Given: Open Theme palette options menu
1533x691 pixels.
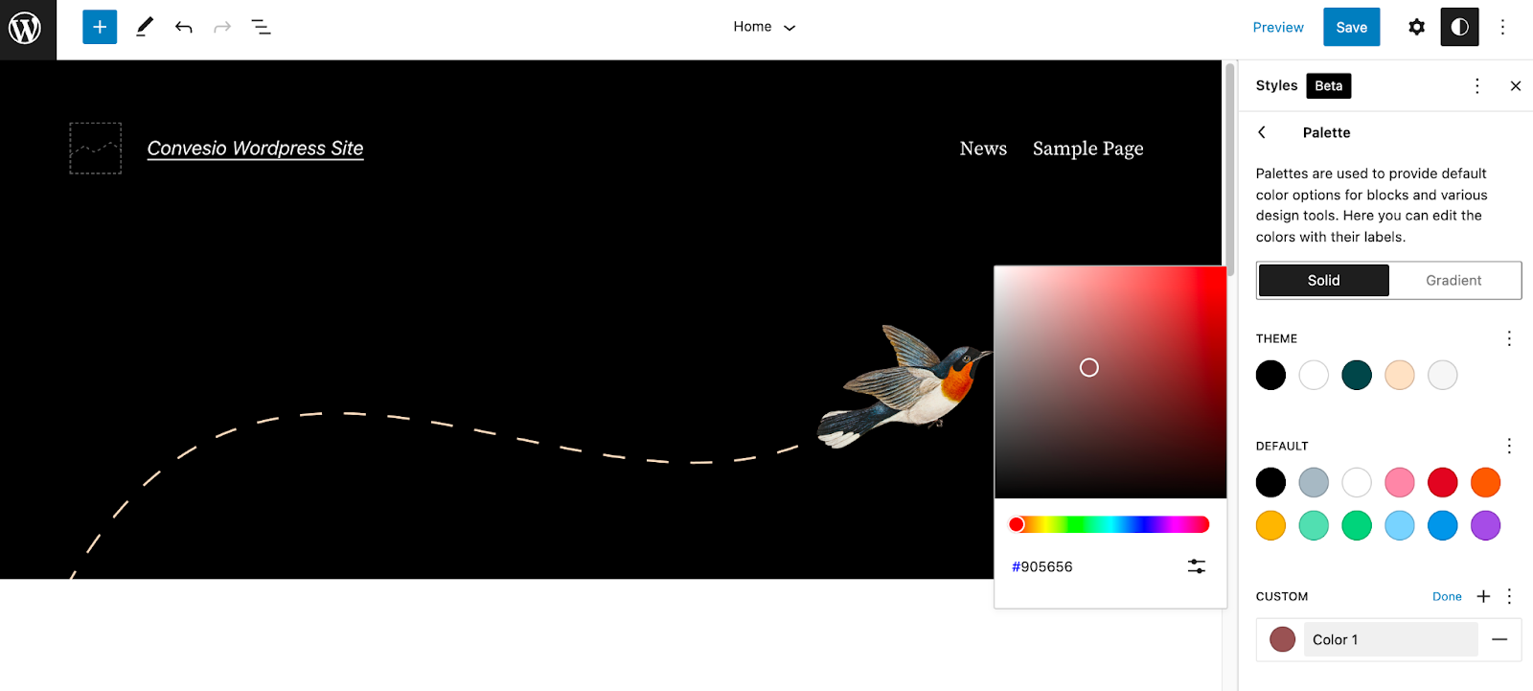Looking at the screenshot, I should click(1509, 338).
